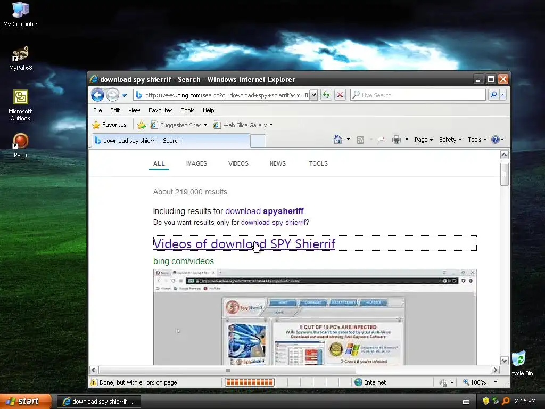Click download spy shierrif only link
Viewport: 545px width, 409px height.
[x=273, y=222]
